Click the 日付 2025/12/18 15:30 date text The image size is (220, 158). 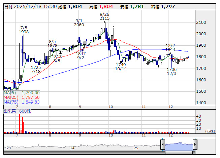click(31, 7)
